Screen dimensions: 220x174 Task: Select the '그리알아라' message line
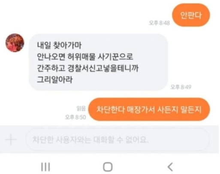[x=55, y=80]
